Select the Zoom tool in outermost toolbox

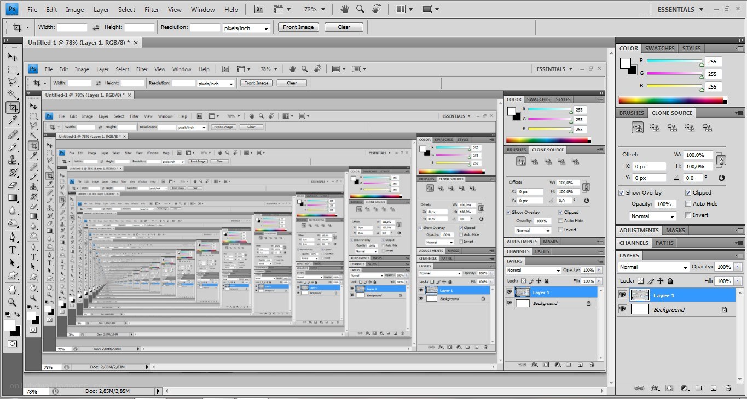[12, 302]
